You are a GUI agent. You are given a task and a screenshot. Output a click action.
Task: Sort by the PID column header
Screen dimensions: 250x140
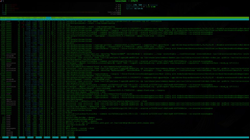point(3,18)
